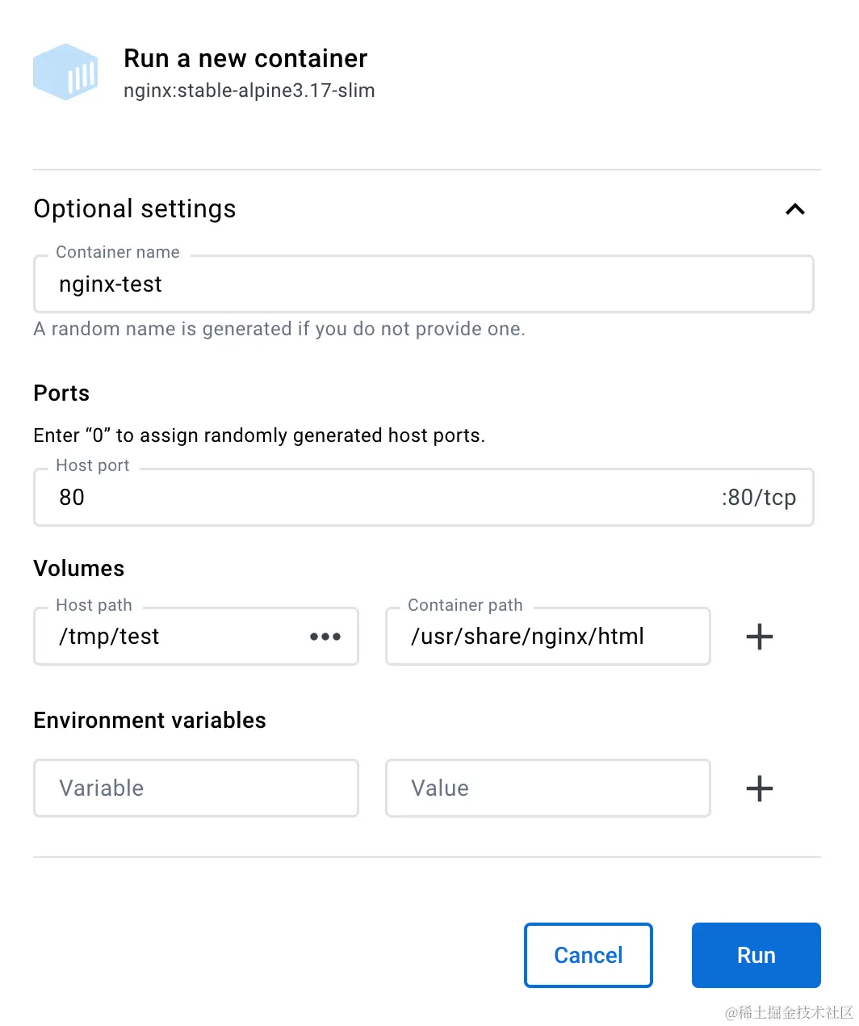Click the random name hint text
This screenshot has width=859, height=1026.
point(279,330)
